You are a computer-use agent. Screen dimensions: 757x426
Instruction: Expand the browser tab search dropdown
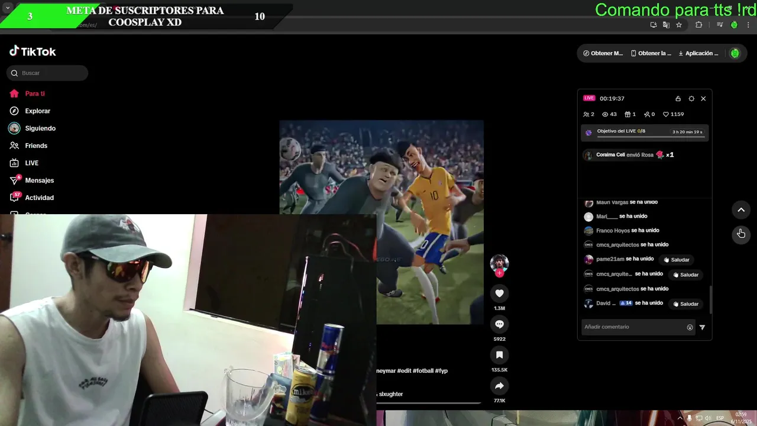click(x=8, y=8)
